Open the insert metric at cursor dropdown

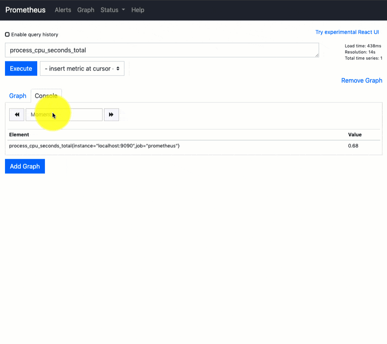pyautogui.click(x=82, y=68)
